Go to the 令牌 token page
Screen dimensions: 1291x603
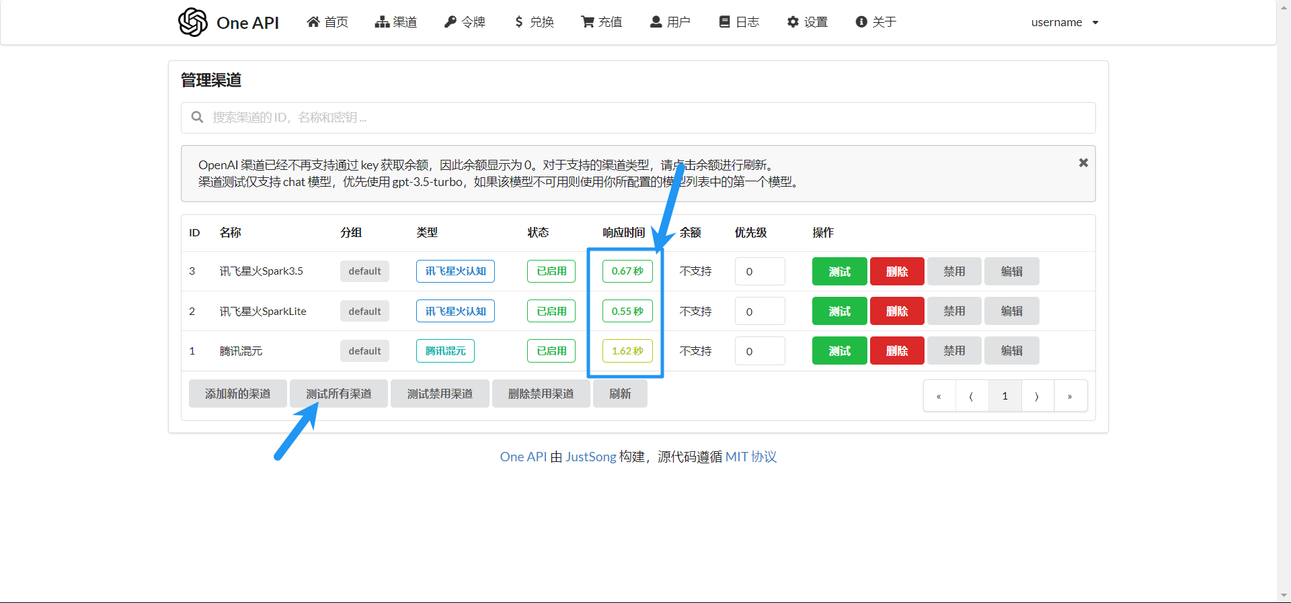[x=465, y=22]
